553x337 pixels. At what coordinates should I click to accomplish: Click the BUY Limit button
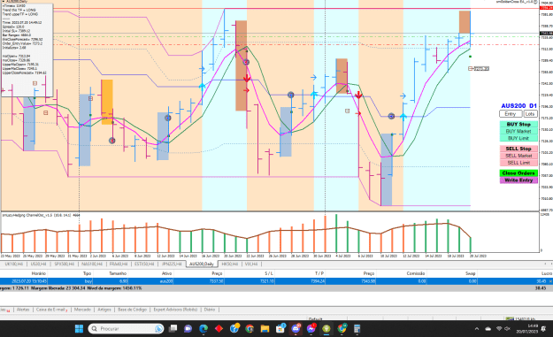(518, 138)
